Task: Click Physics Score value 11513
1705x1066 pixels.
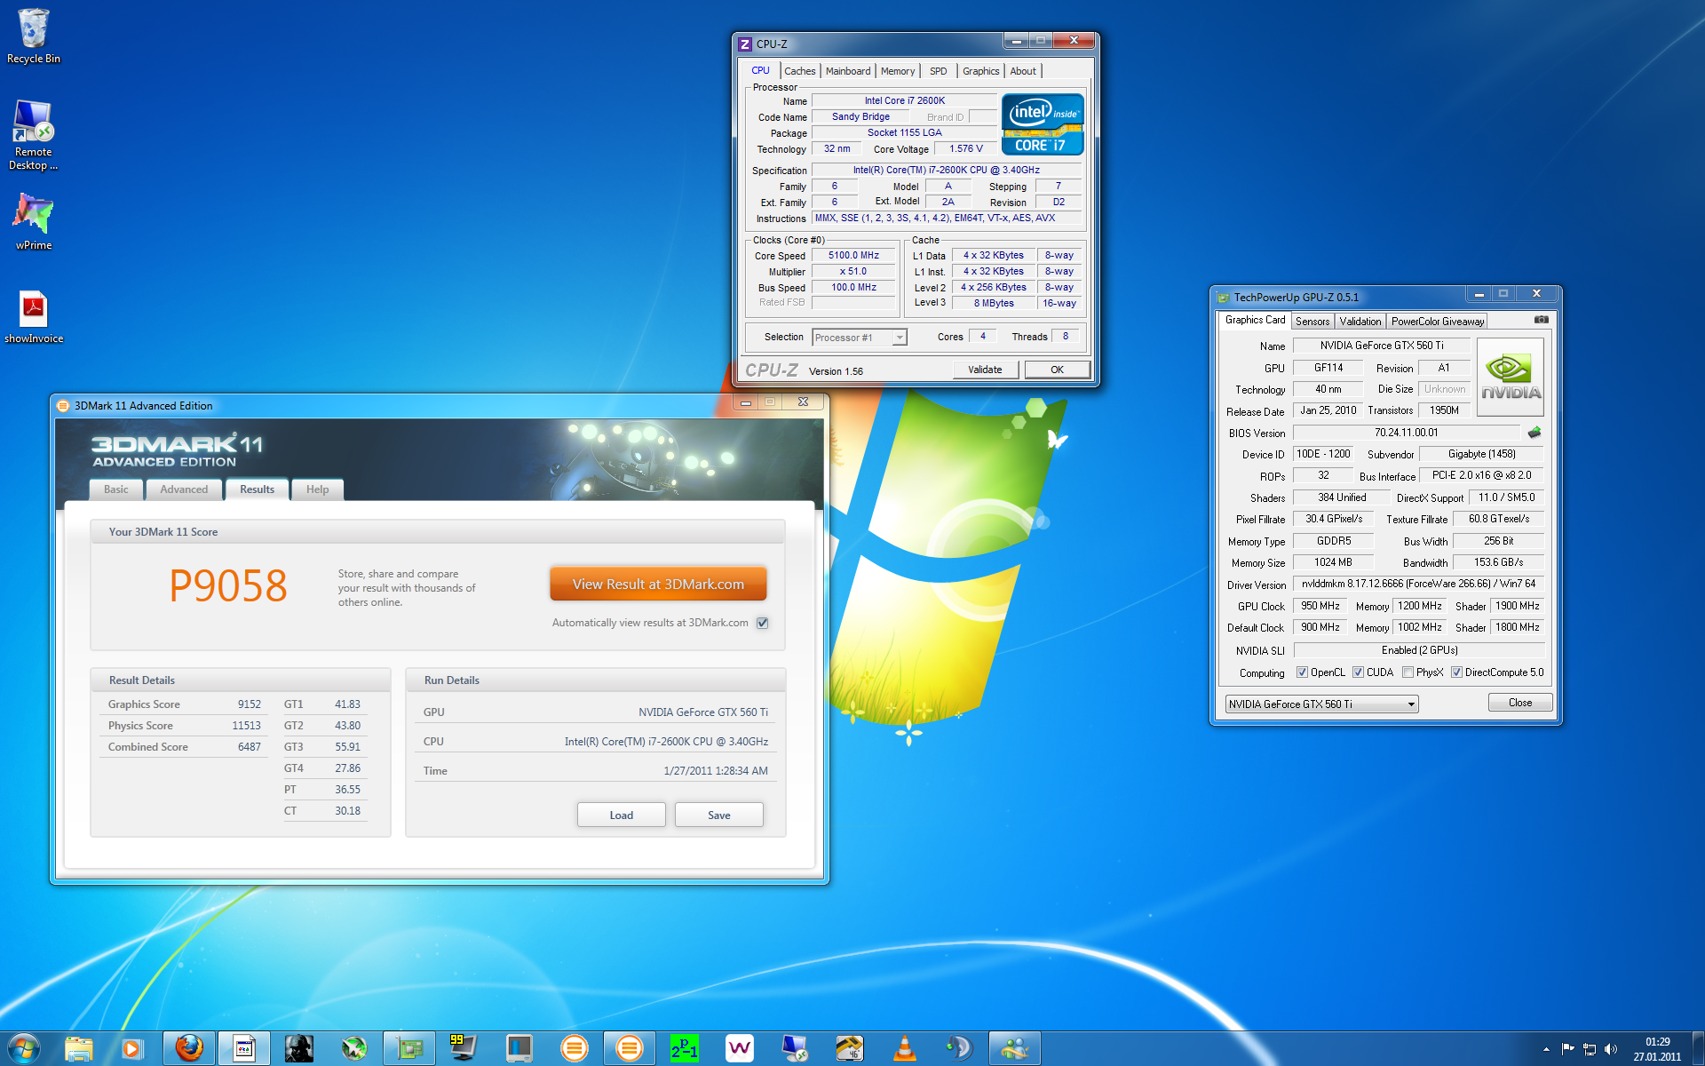Action: tap(246, 726)
